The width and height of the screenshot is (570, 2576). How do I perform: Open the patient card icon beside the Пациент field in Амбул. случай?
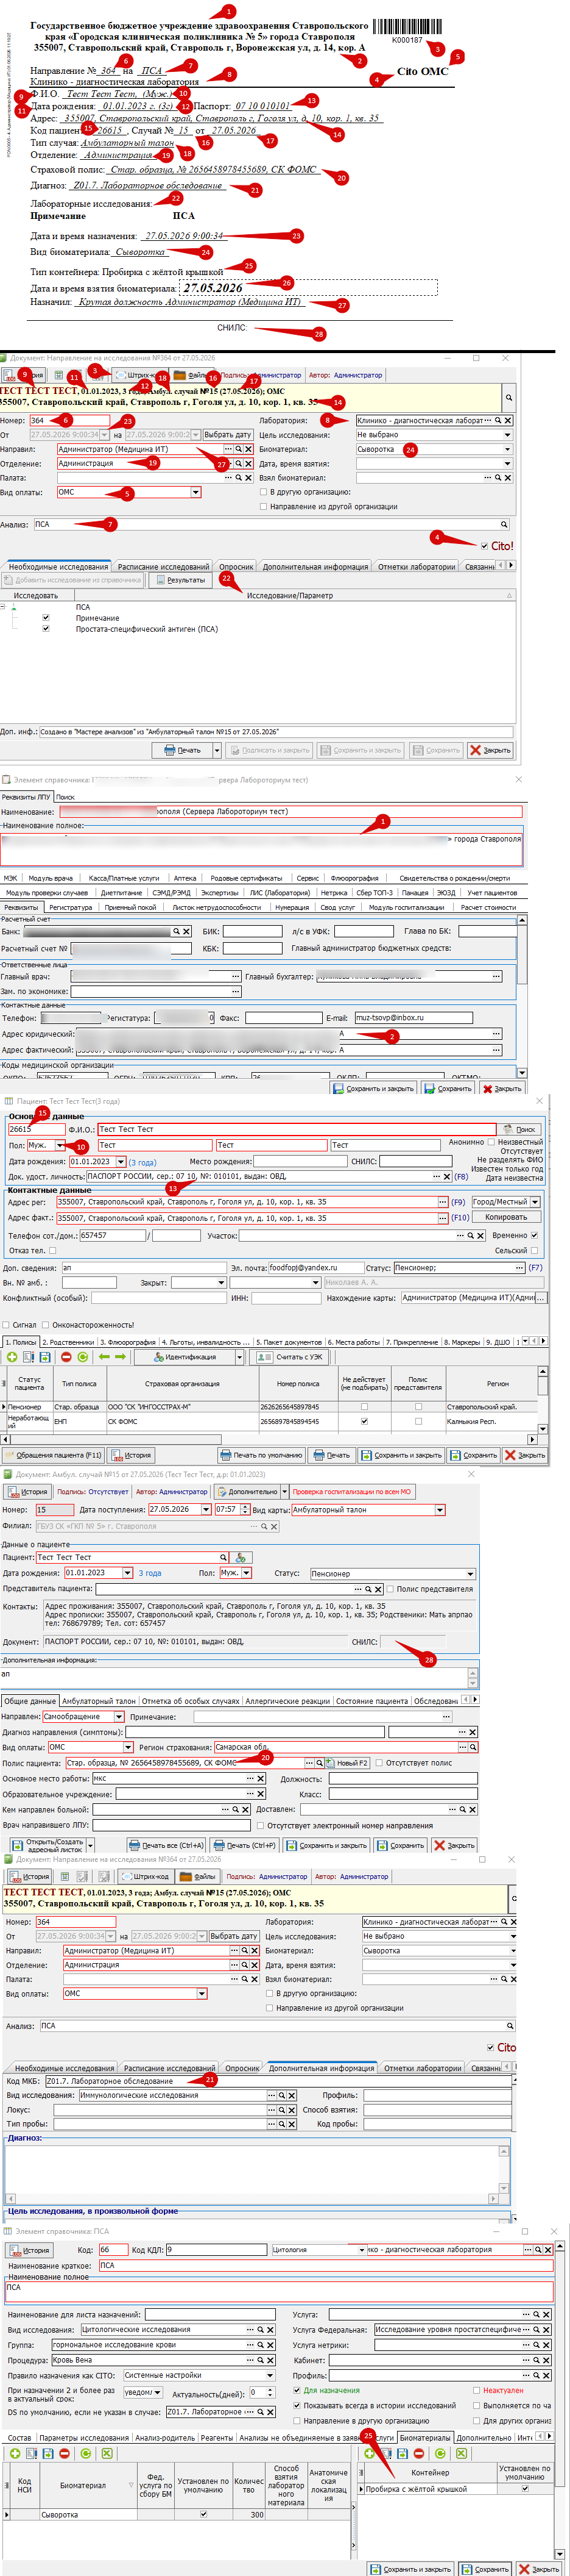pyautogui.click(x=239, y=1557)
